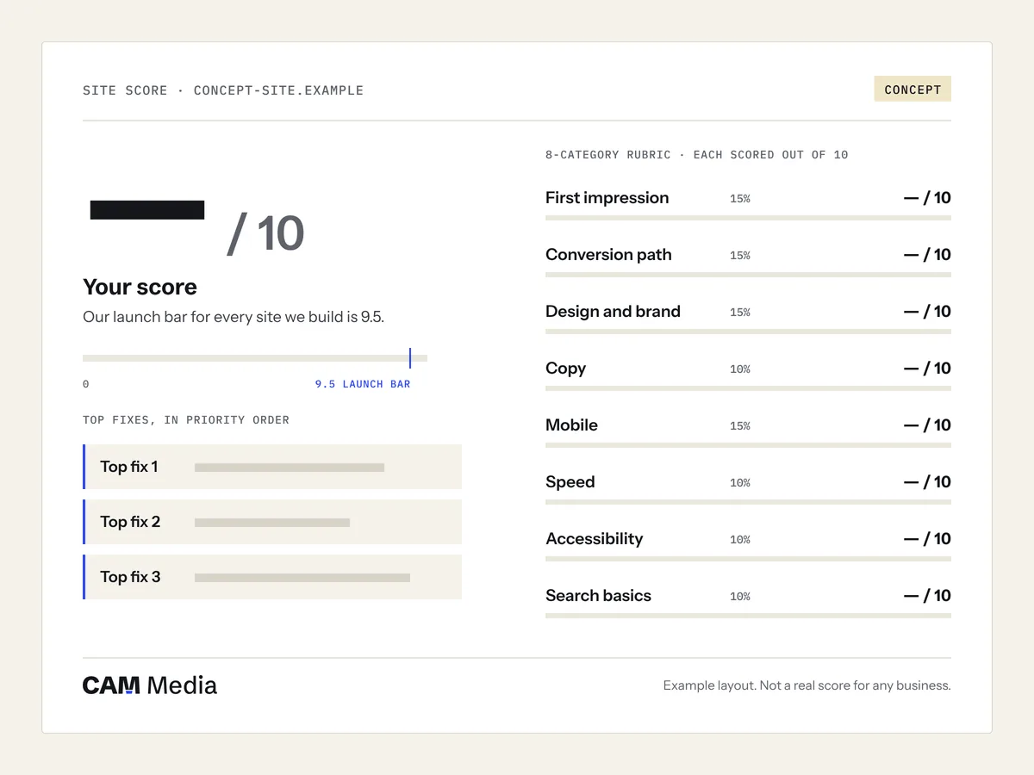Click the Accessibility score value
The image size is (1034, 775).
[927, 539]
